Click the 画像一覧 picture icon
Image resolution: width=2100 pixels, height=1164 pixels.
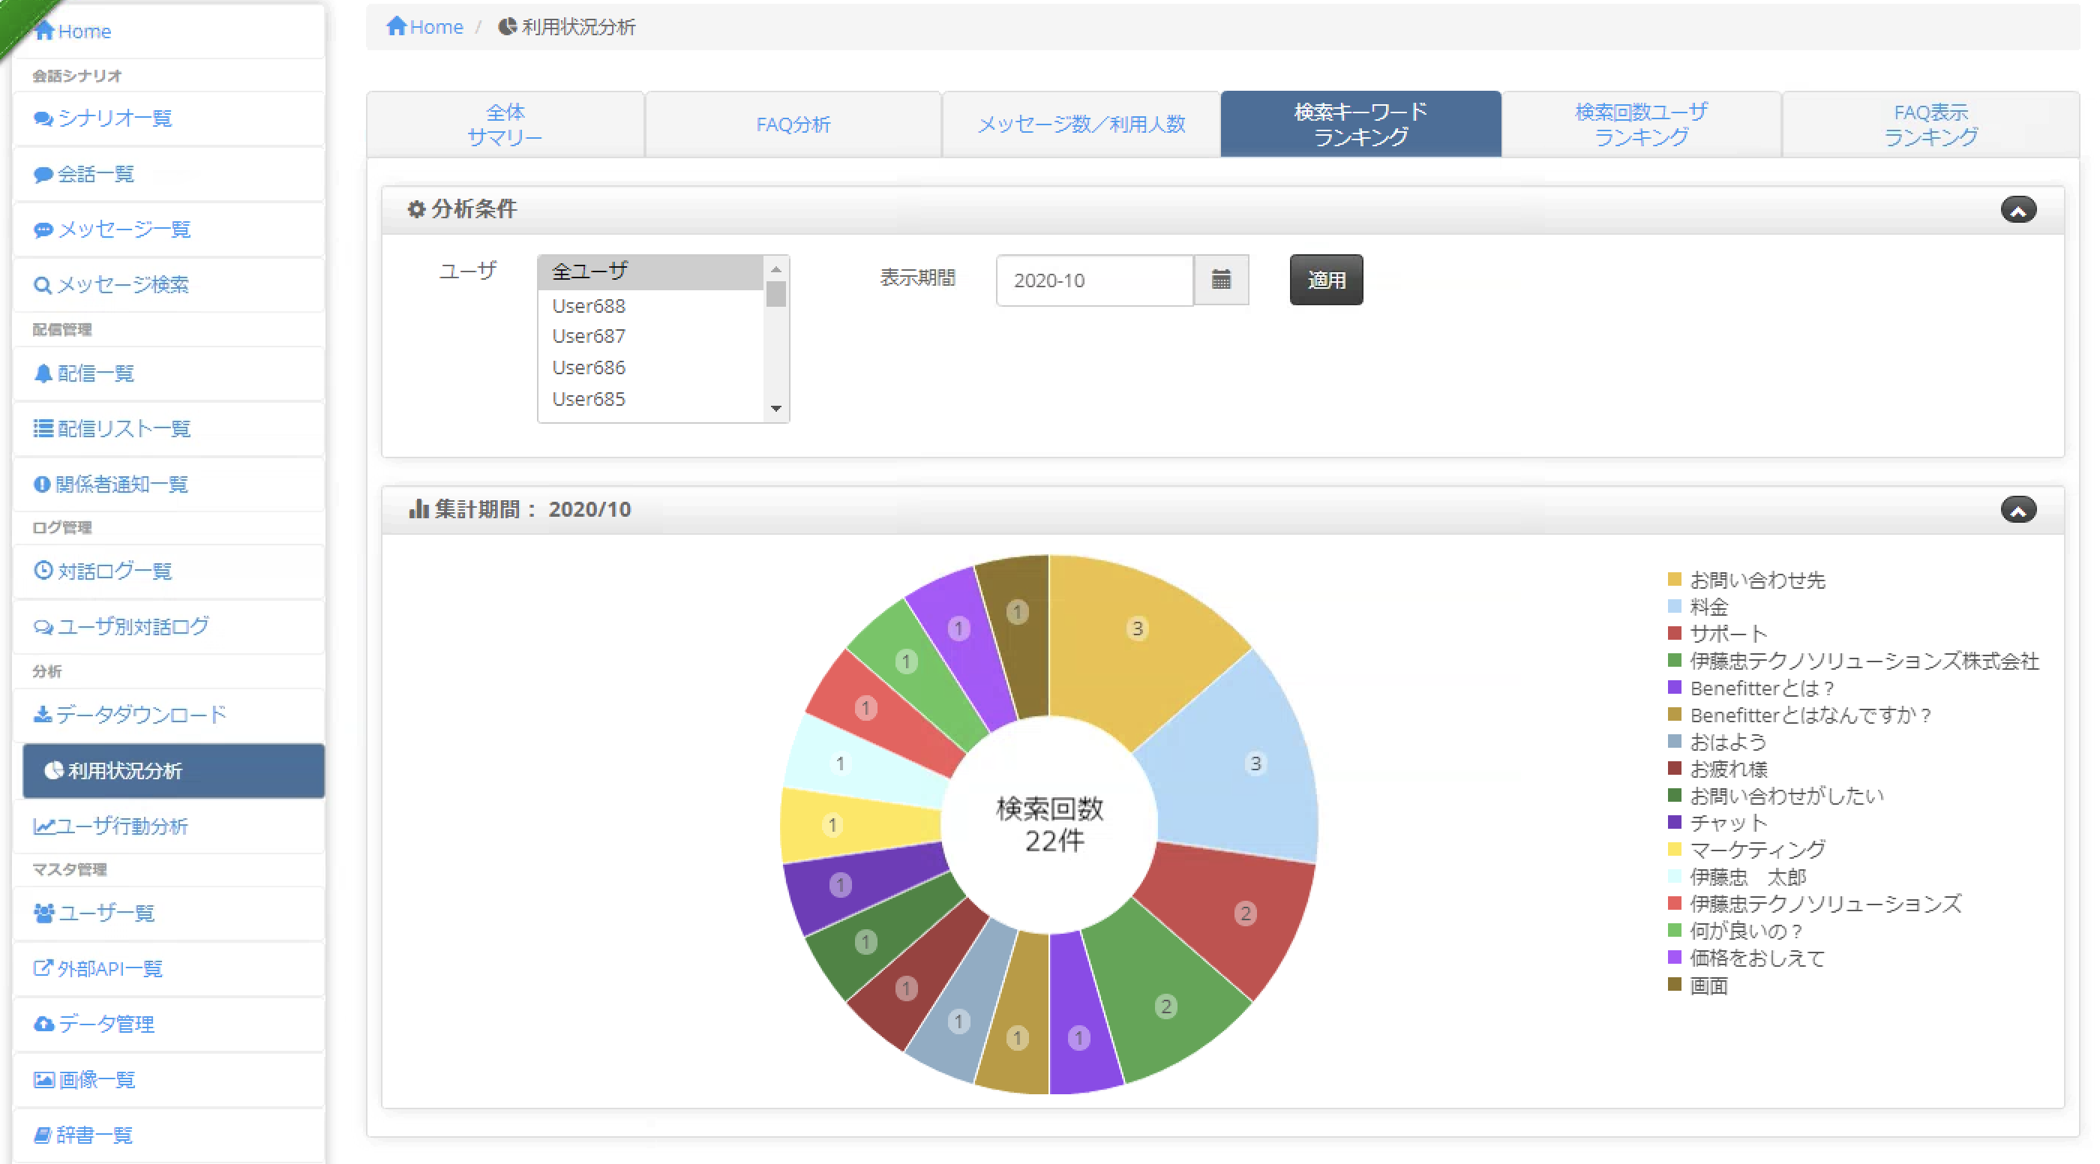pyautogui.click(x=44, y=1079)
